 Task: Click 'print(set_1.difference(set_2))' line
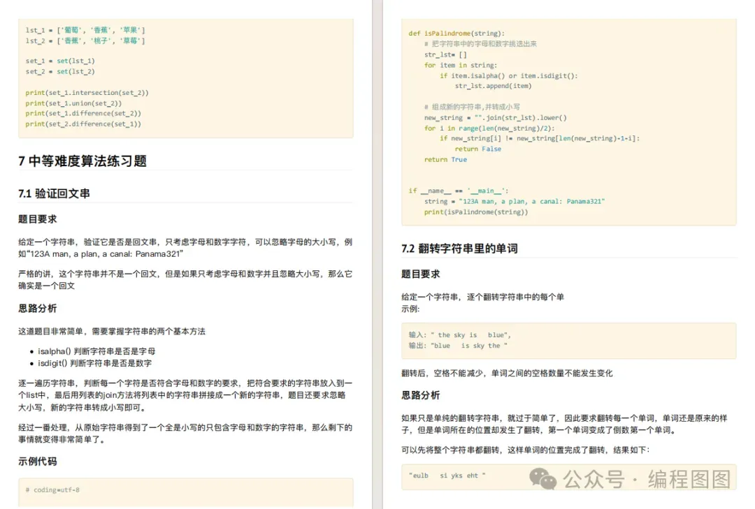pos(83,113)
